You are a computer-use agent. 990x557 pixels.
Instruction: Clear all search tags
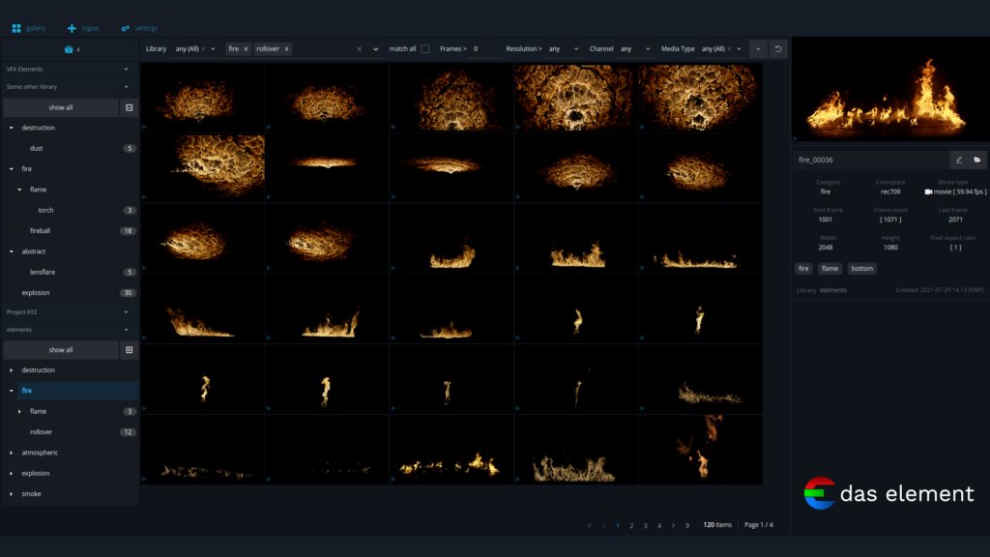[360, 49]
